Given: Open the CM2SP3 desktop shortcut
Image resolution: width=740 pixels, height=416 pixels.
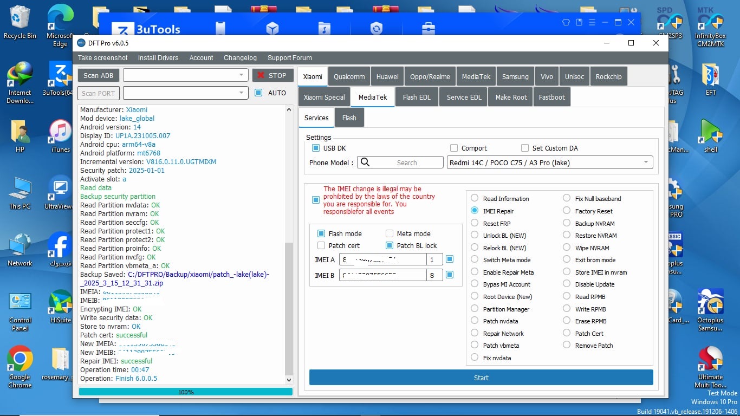Looking at the screenshot, I should tap(670, 22).
